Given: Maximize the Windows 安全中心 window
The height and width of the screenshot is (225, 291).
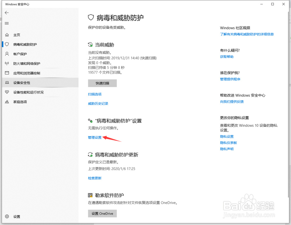Looking at the screenshot, I should click(272, 4).
